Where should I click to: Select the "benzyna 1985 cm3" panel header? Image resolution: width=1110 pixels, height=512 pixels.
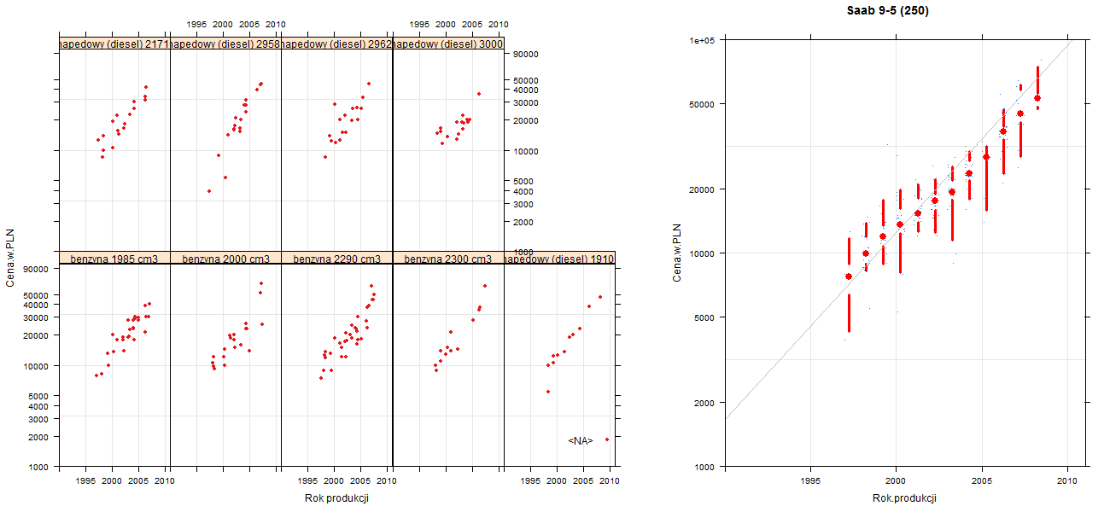tap(114, 258)
